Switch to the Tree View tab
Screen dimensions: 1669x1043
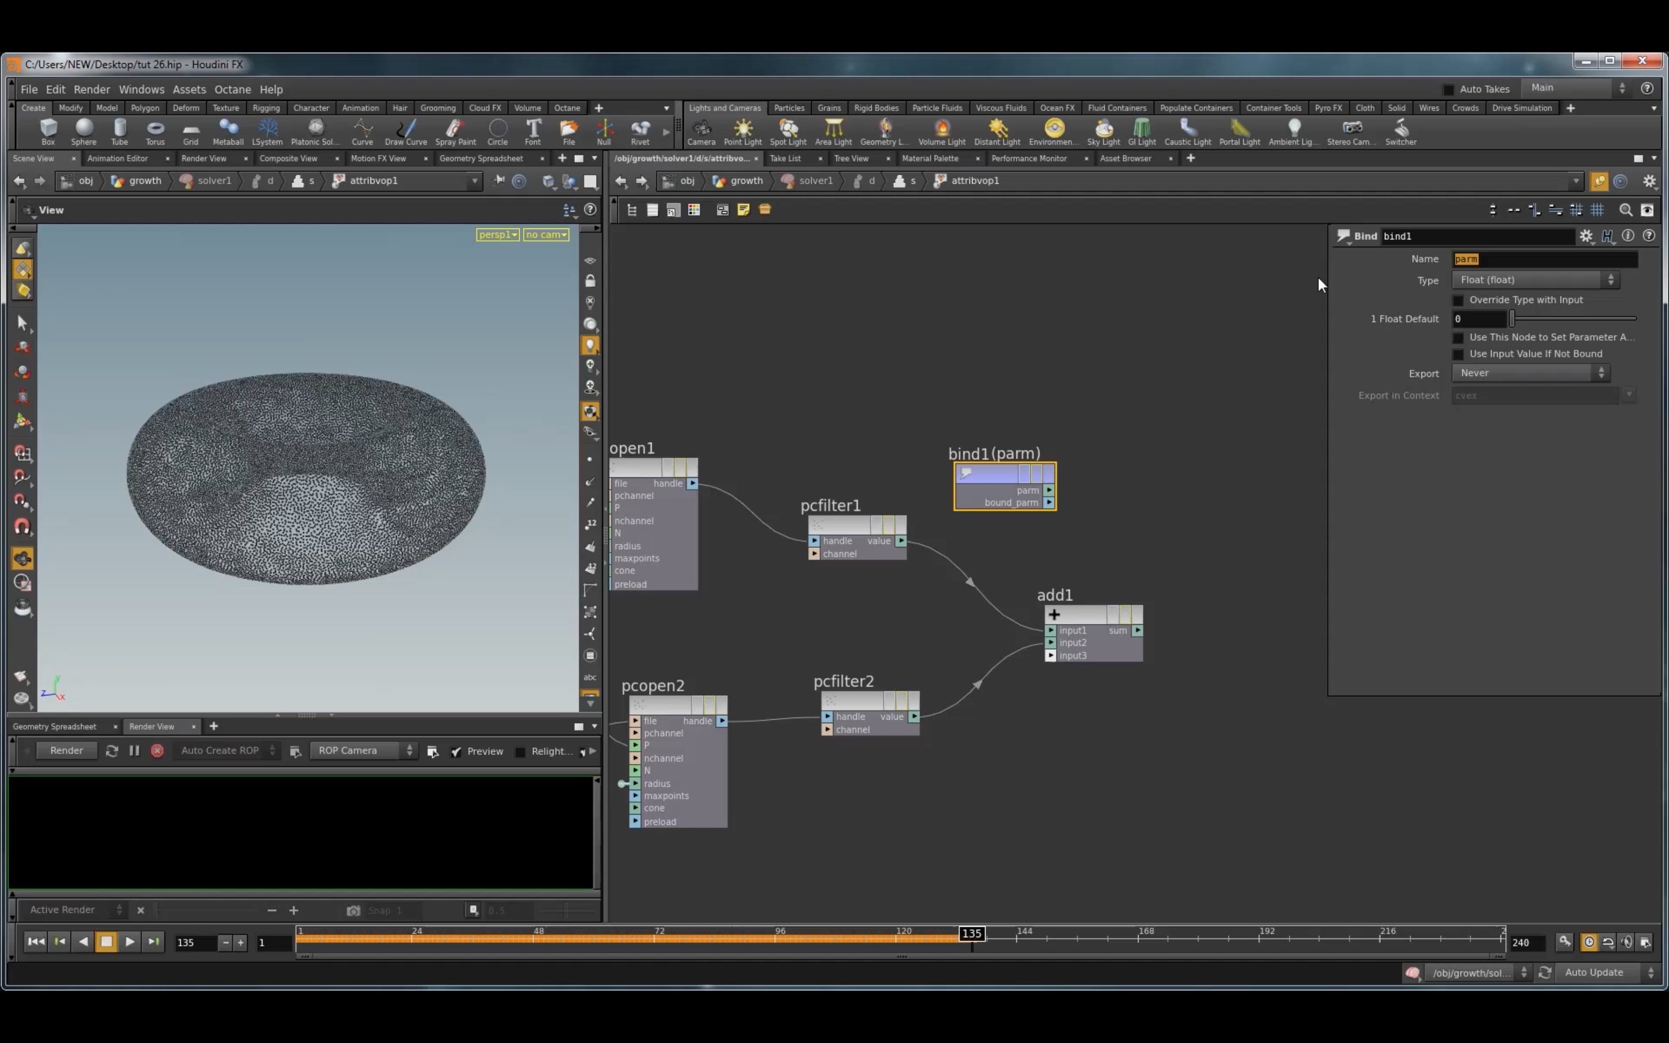pyautogui.click(x=851, y=158)
